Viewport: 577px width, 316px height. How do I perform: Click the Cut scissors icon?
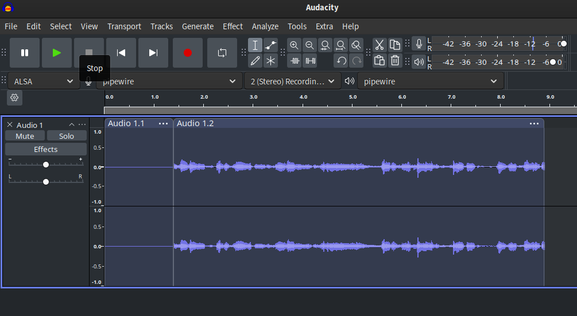(x=379, y=45)
